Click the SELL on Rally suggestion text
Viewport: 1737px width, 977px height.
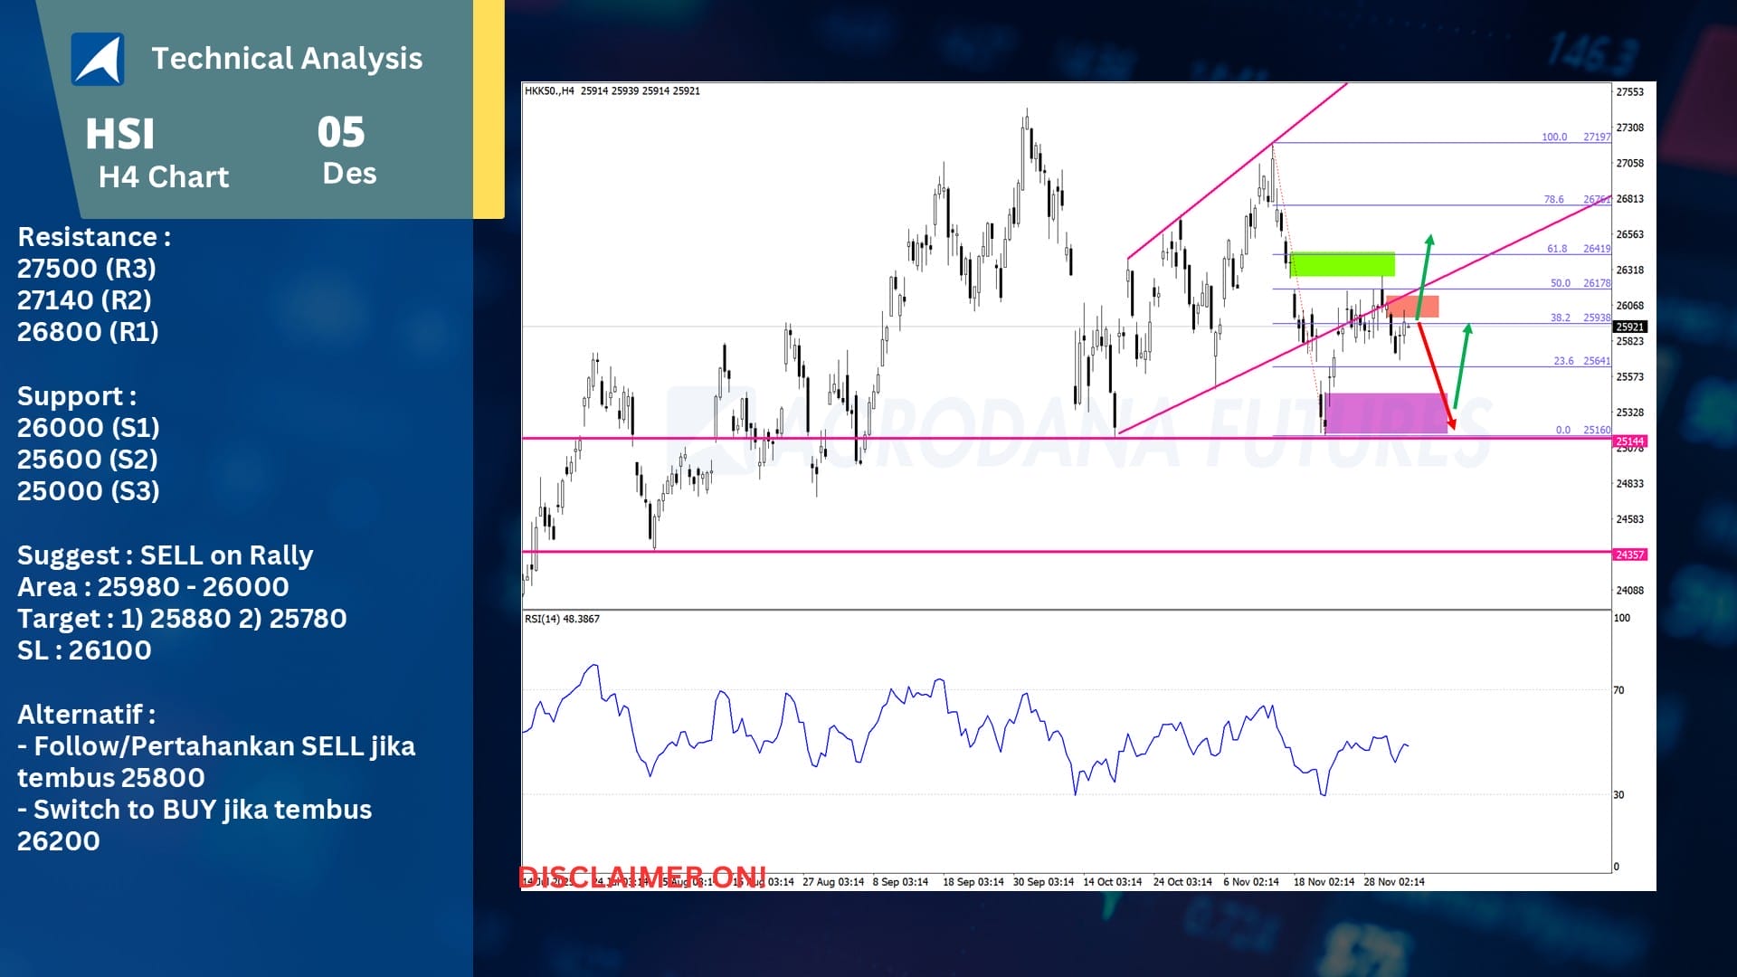226,555
